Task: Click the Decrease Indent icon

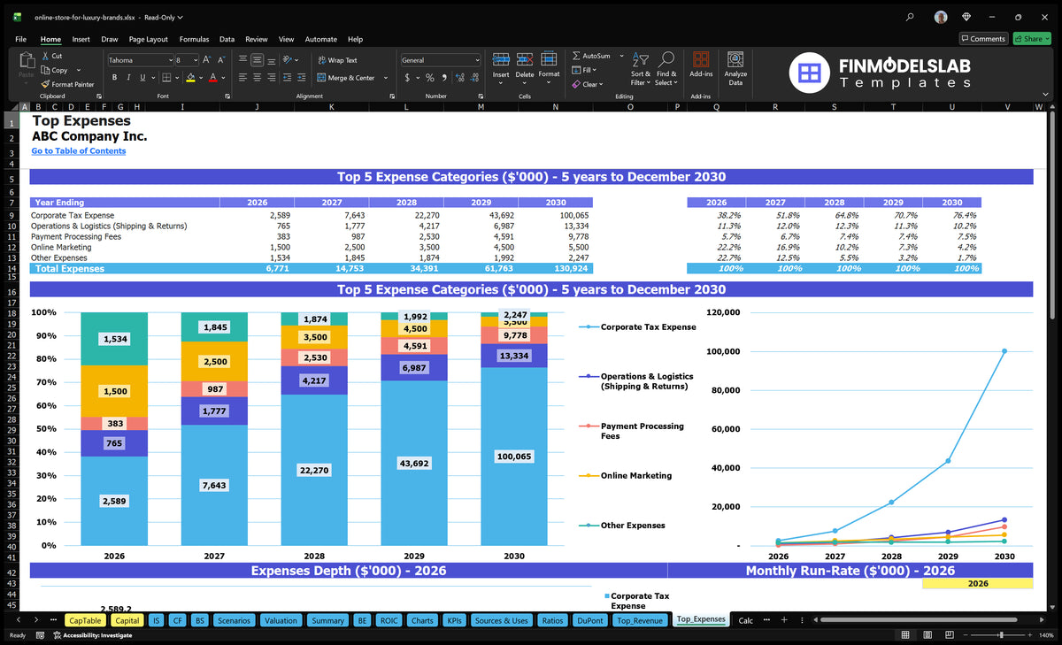Action: point(287,78)
